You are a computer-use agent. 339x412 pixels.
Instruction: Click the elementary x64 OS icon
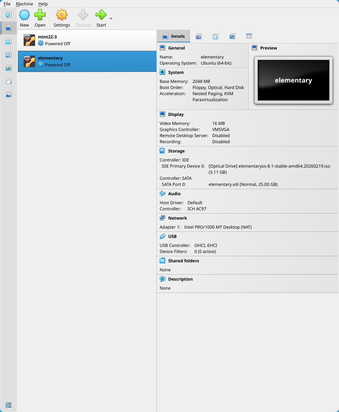point(29,61)
